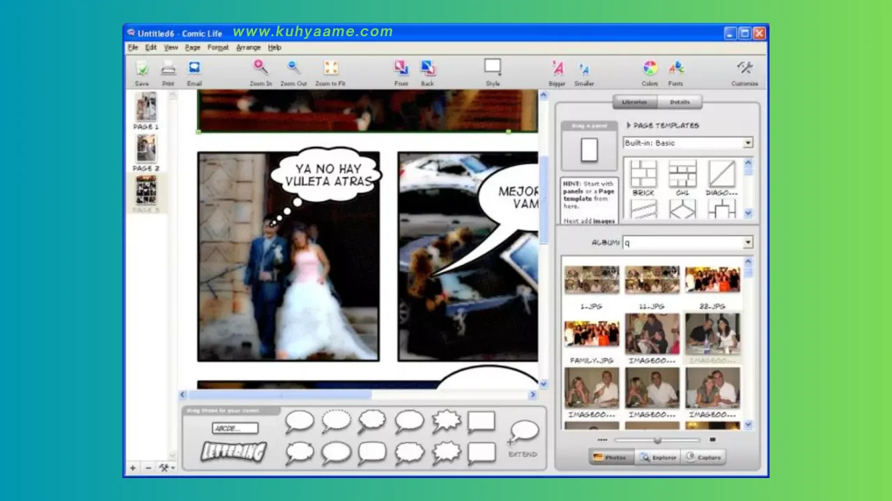Choose the DIAGO... page template
This screenshot has width=892, height=501.
(722, 174)
